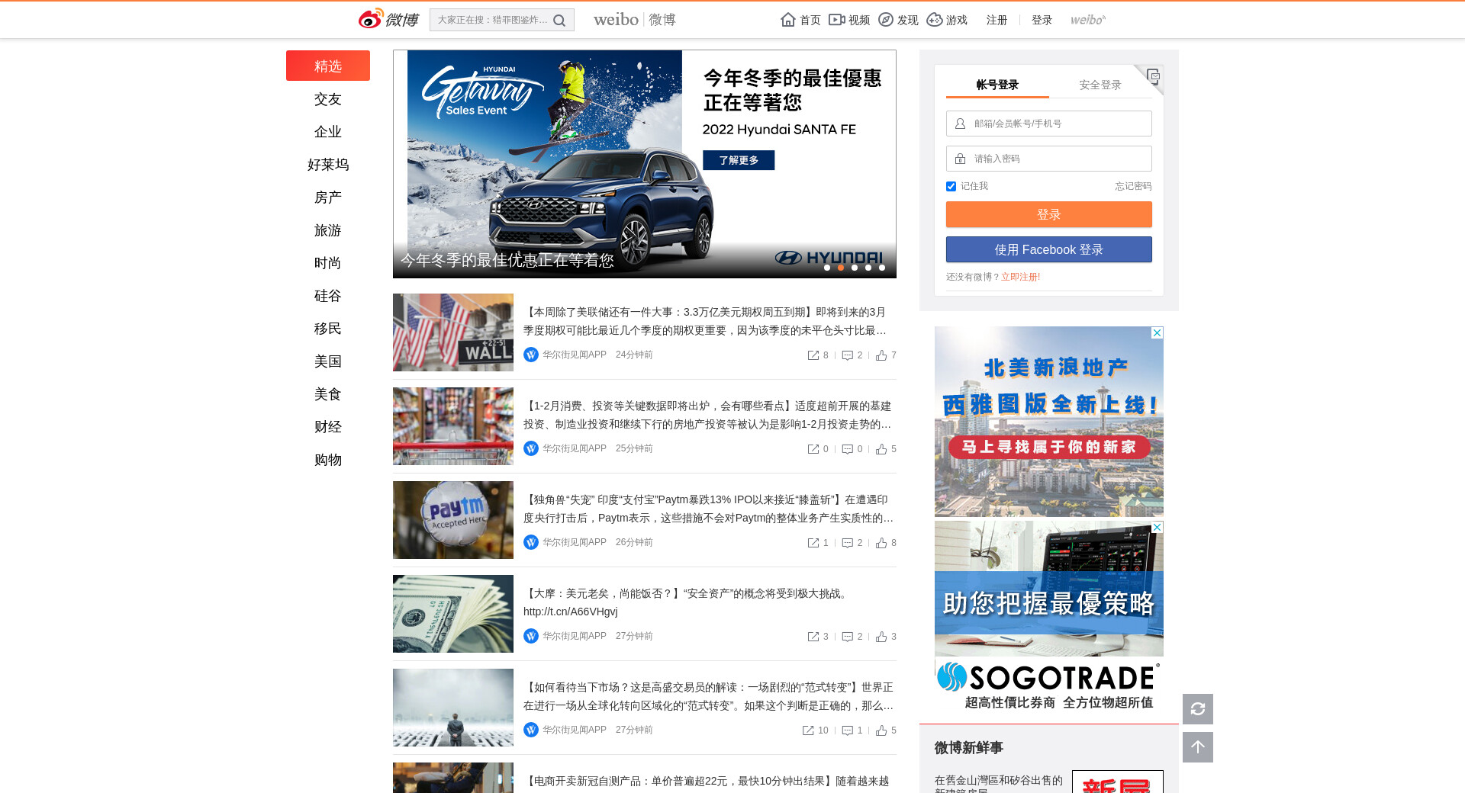The width and height of the screenshot is (1465, 793).
Task: Select the second carousel dot indicator
Action: (x=841, y=268)
